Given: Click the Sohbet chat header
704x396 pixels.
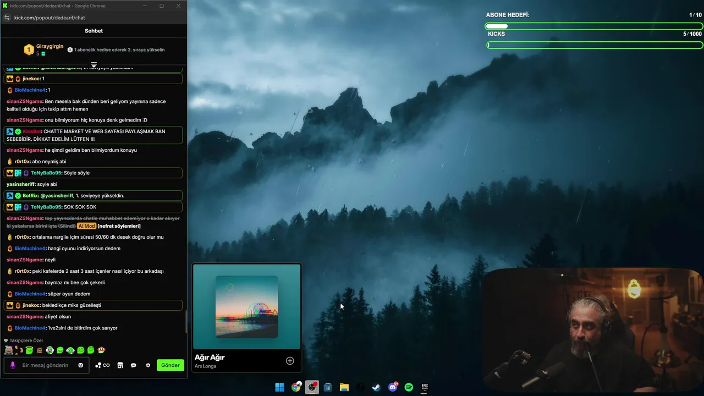Looking at the screenshot, I should pos(94,31).
